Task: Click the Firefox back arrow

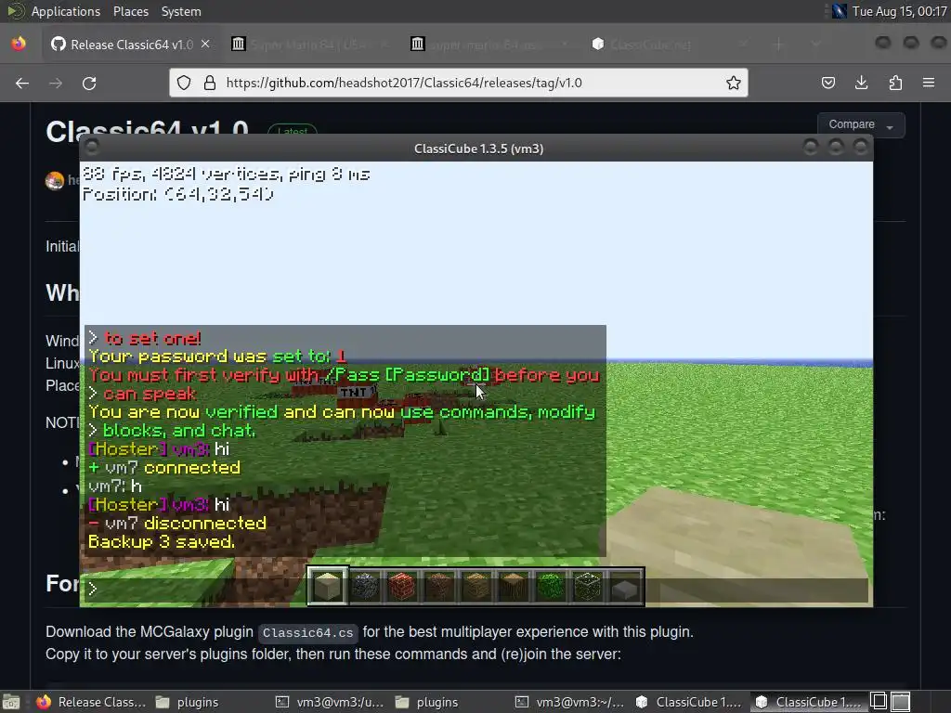Action: click(x=22, y=83)
